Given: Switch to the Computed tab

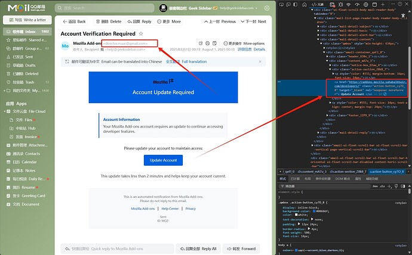Looking at the screenshot, I should [x=295, y=179].
